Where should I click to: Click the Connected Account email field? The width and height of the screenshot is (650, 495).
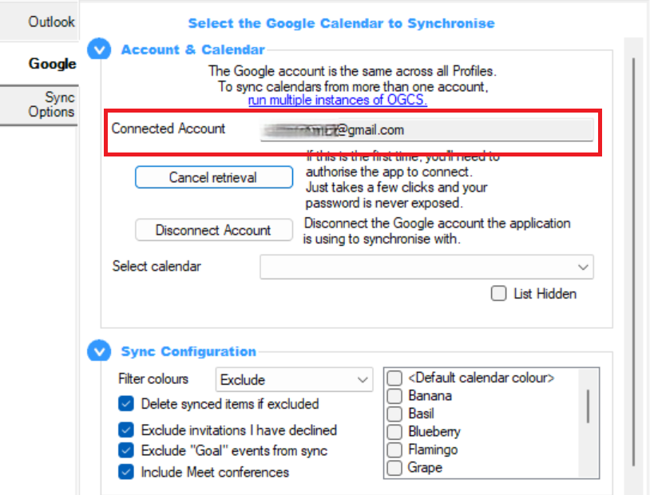(x=426, y=130)
